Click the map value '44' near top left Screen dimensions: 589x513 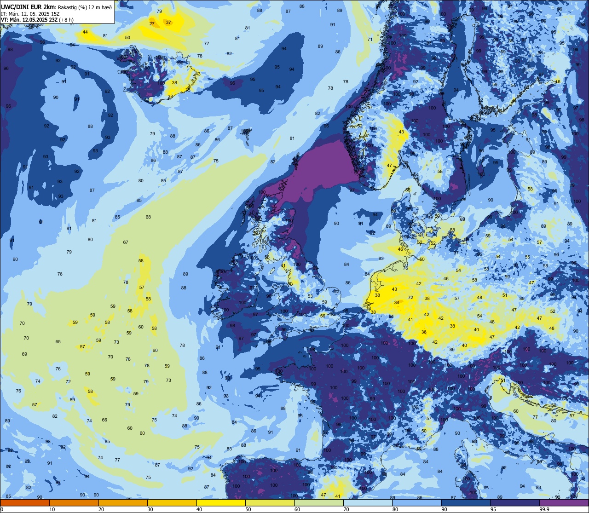[x=85, y=32]
